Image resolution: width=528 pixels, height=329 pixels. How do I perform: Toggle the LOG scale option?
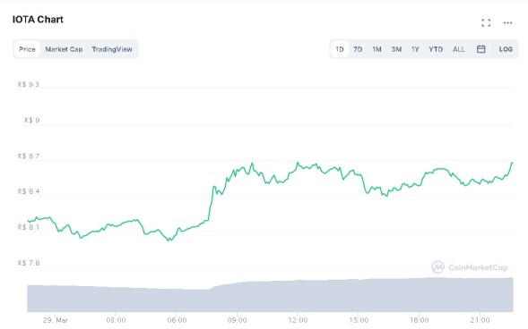[506, 49]
